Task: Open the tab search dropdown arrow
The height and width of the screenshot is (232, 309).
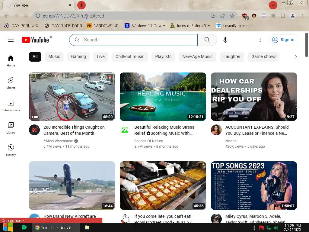Action: point(273,5)
